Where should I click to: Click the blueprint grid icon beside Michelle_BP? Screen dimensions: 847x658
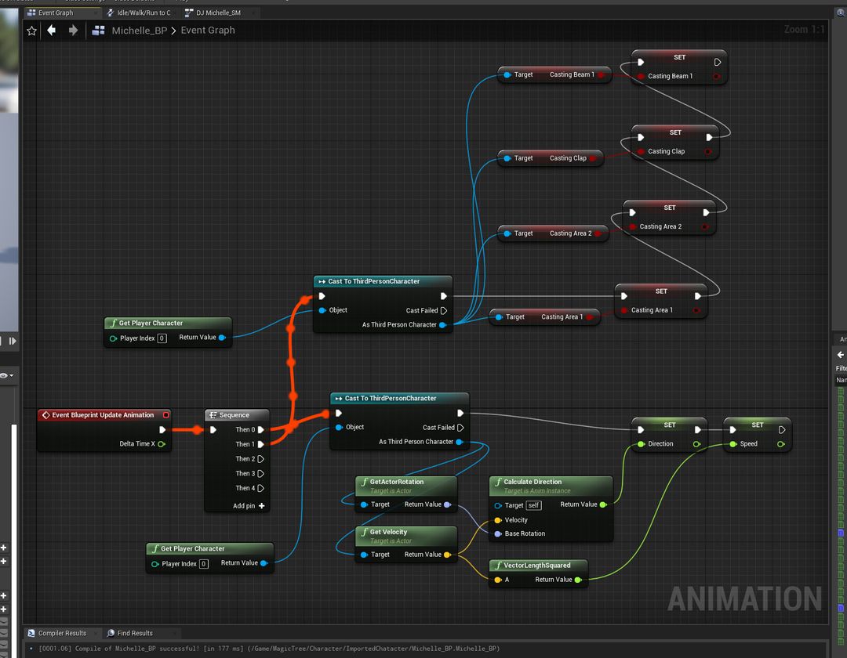click(98, 31)
